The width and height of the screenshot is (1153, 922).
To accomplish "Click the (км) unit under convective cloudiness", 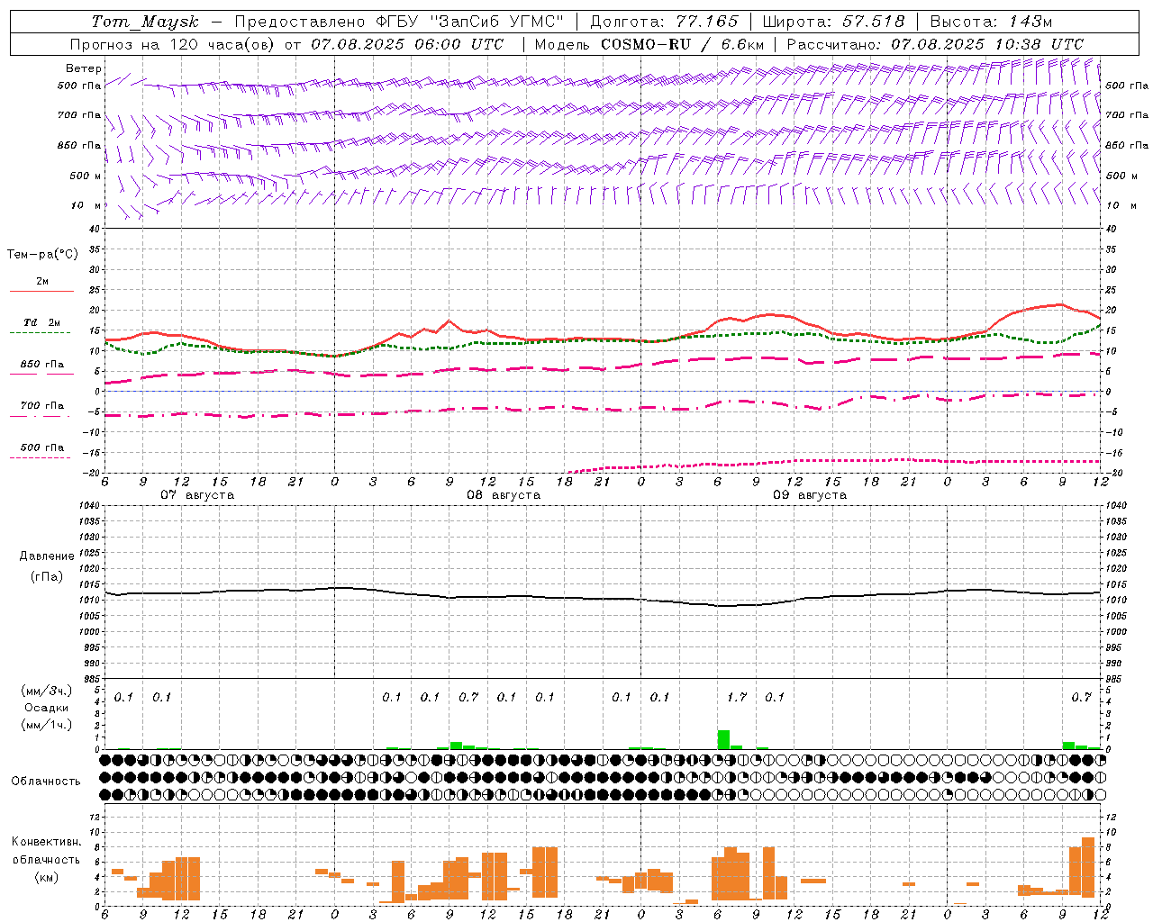I will (x=47, y=877).
